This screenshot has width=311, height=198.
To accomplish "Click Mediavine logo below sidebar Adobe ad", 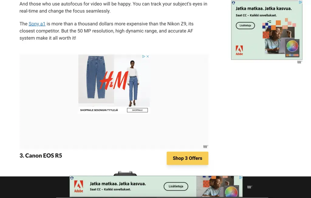I will [x=300, y=62].
